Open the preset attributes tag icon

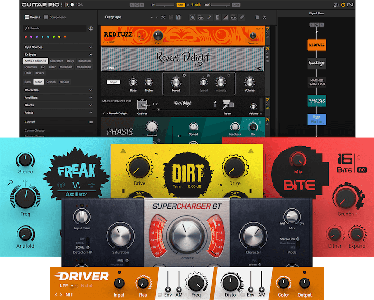pyautogui.click(x=242, y=17)
